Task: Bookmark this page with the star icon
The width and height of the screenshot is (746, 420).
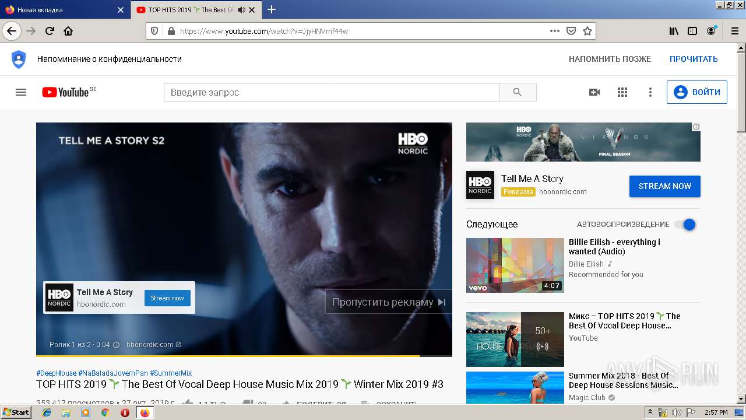Action: (x=587, y=31)
